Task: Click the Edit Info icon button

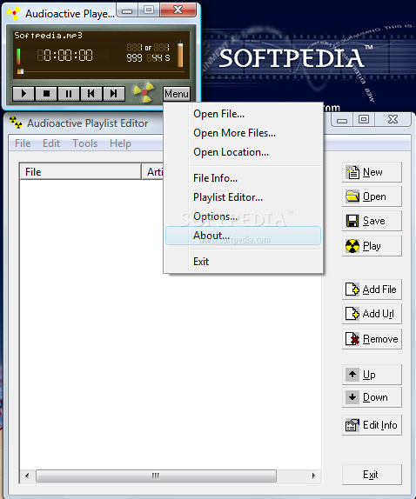Action: point(372,425)
